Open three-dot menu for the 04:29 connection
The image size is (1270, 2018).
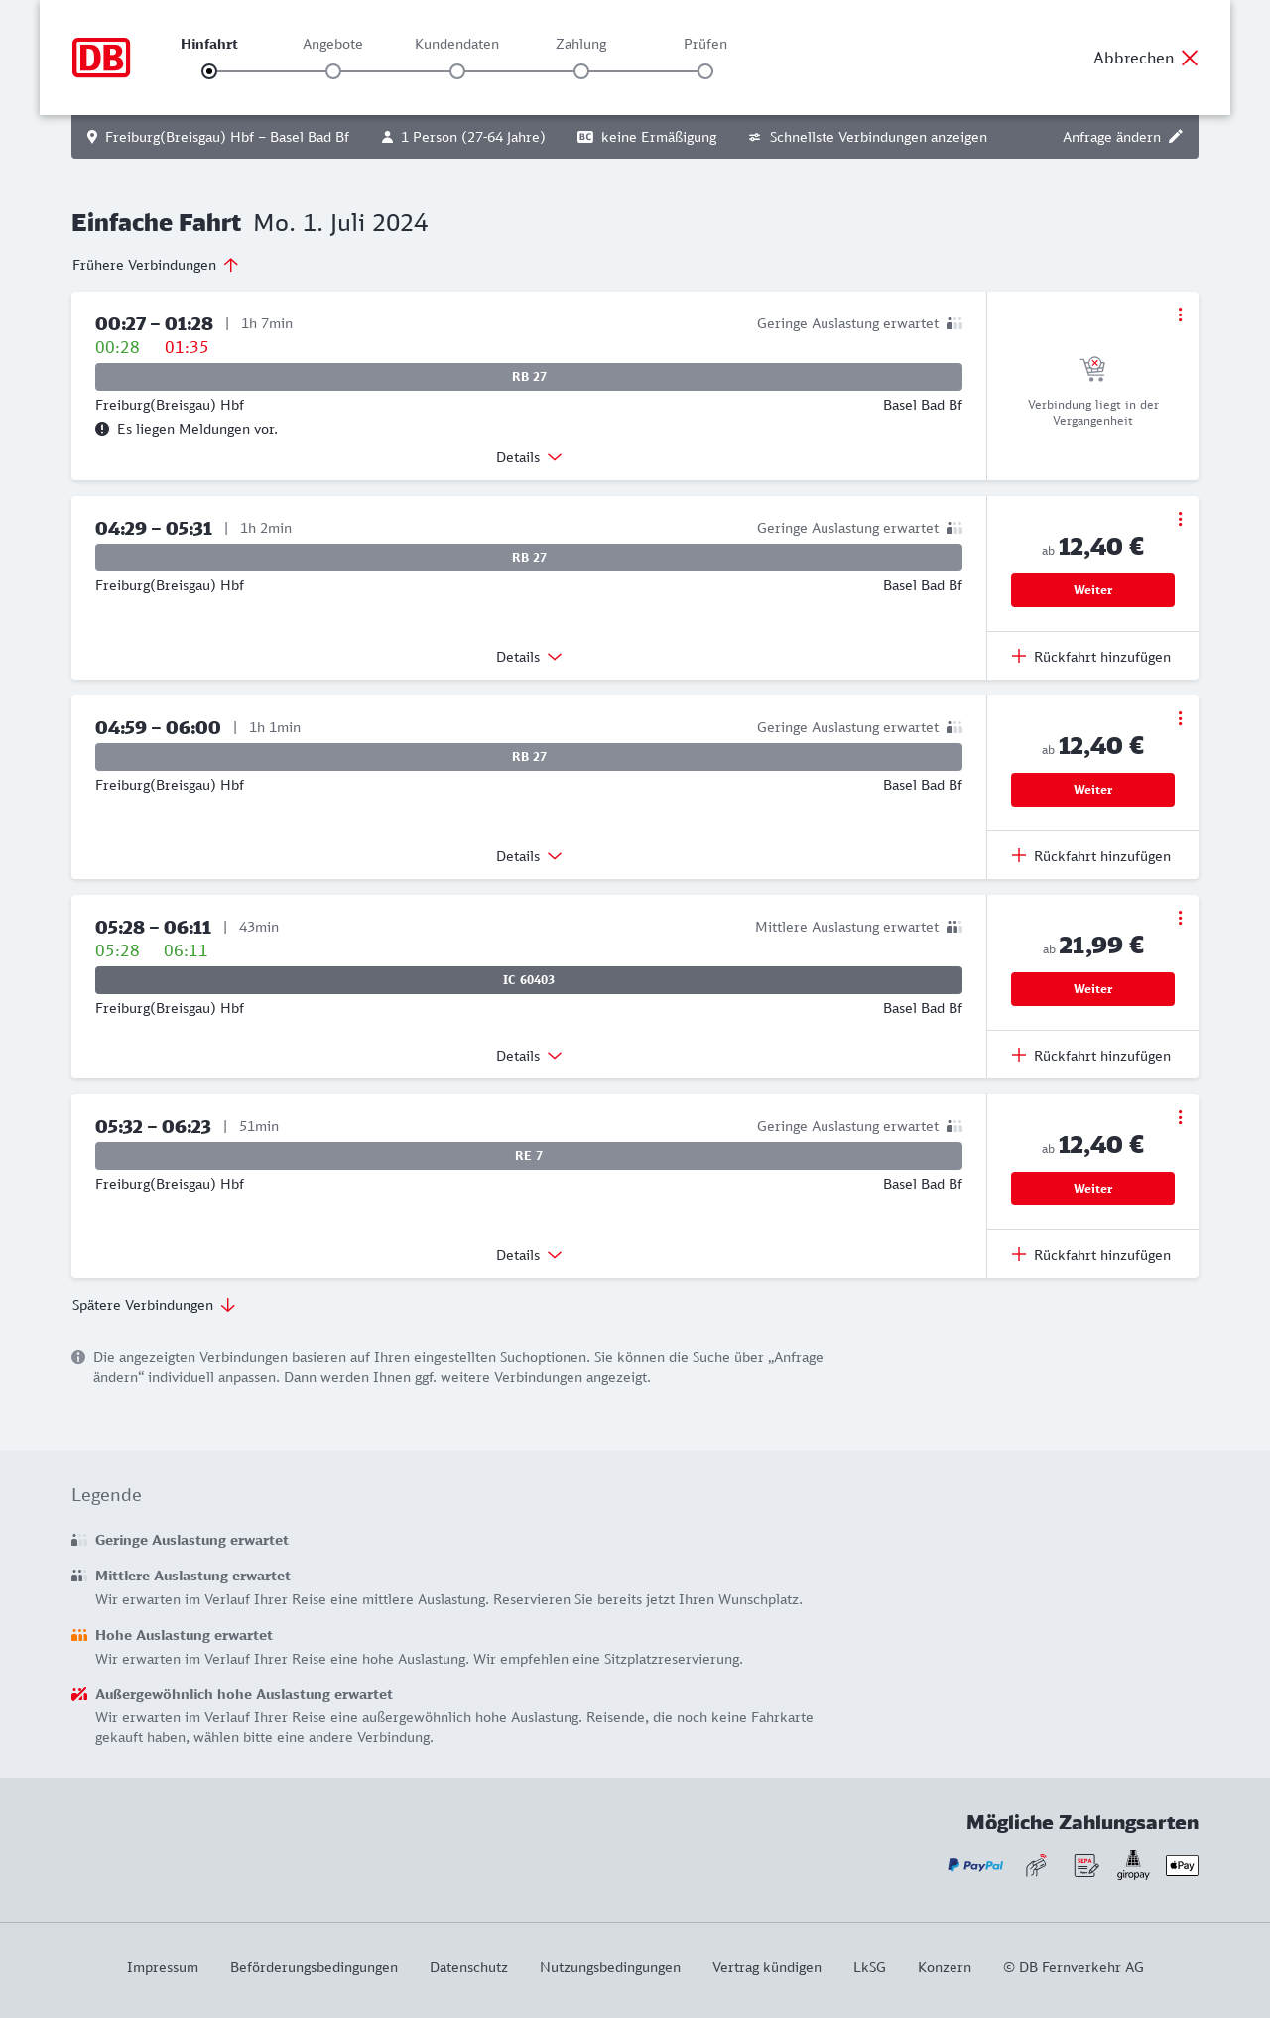click(1180, 519)
